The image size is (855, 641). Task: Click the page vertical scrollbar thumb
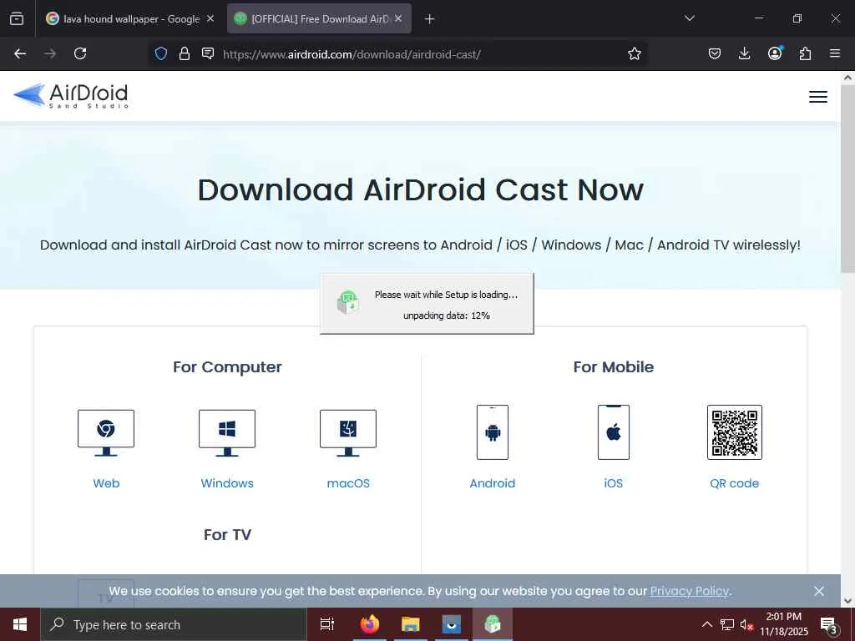click(847, 180)
